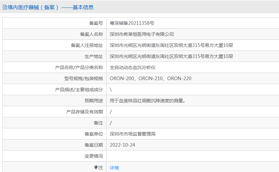Click company name 深圳市希莱恒医用电子有限公司
Image resolution: width=279 pixels, height=172 pixels.
click(x=142, y=34)
